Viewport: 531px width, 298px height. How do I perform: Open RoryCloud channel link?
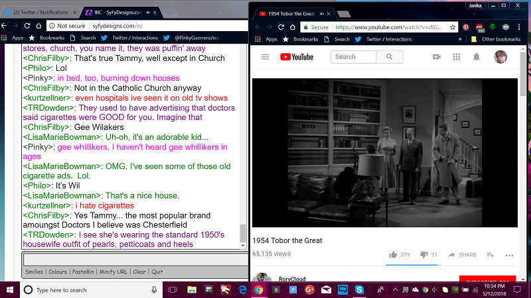tap(292, 279)
